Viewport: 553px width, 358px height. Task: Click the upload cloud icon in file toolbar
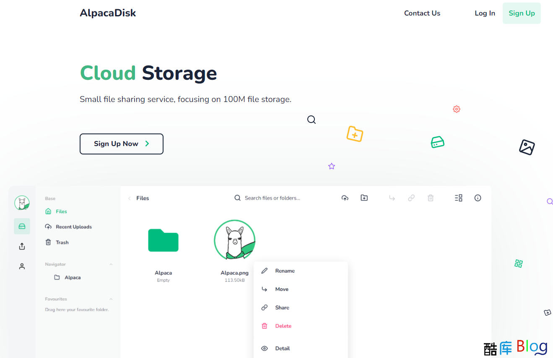[345, 198]
